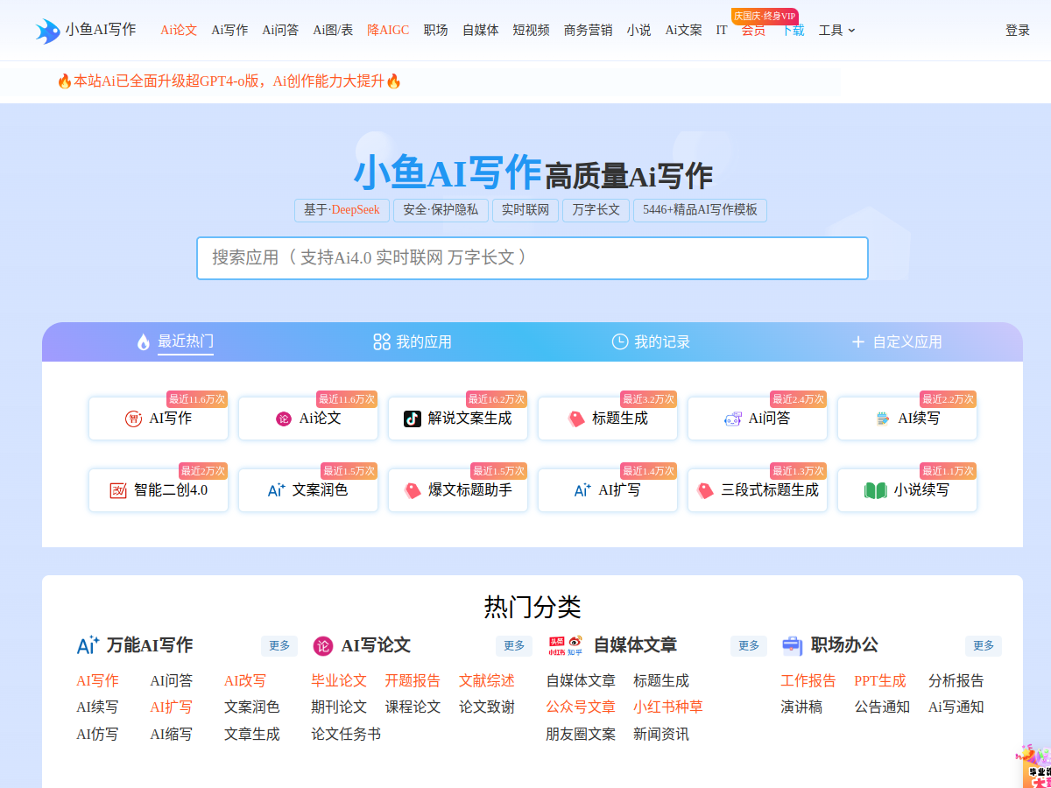Screen dimensions: 1051x788
Task: Open the 期刊论文 link
Action: [x=339, y=707]
